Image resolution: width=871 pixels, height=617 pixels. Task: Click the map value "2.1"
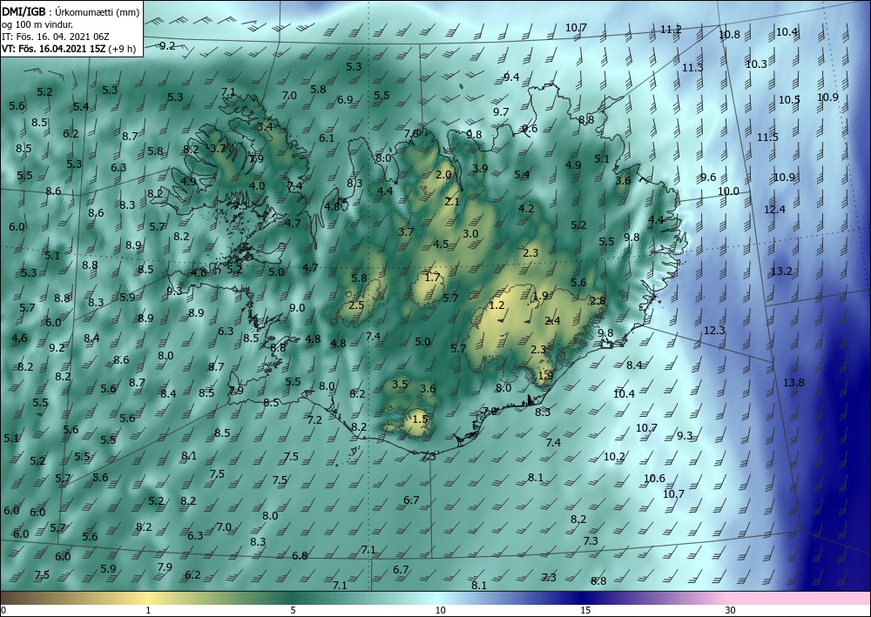point(452,201)
